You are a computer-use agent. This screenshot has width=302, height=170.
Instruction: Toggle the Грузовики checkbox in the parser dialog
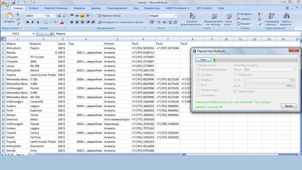click(x=198, y=75)
